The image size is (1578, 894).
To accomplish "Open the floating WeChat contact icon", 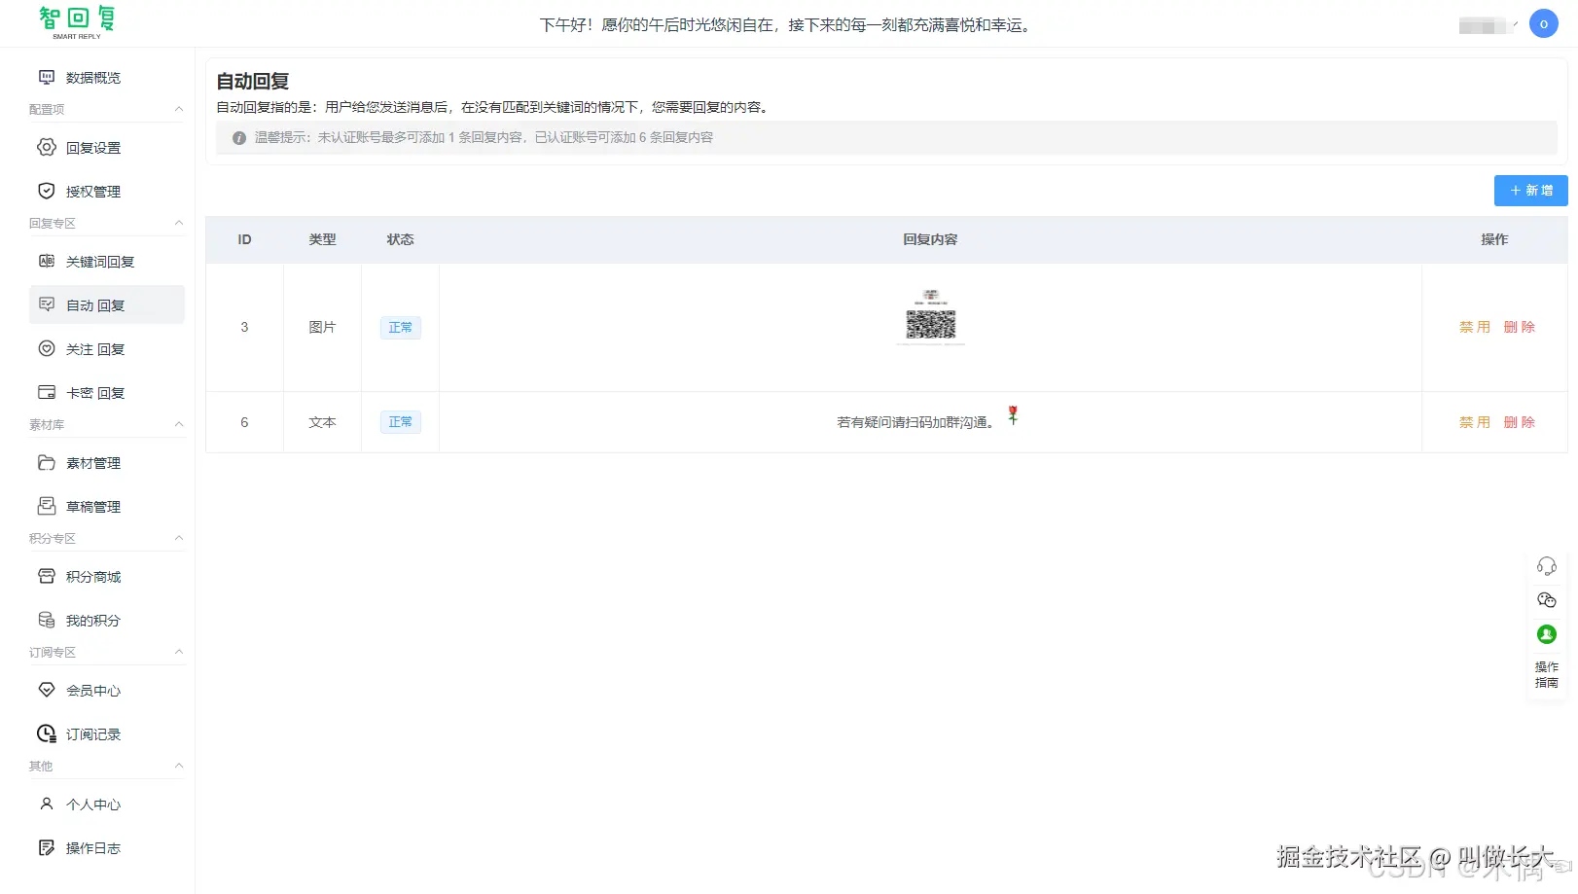I will point(1547,600).
